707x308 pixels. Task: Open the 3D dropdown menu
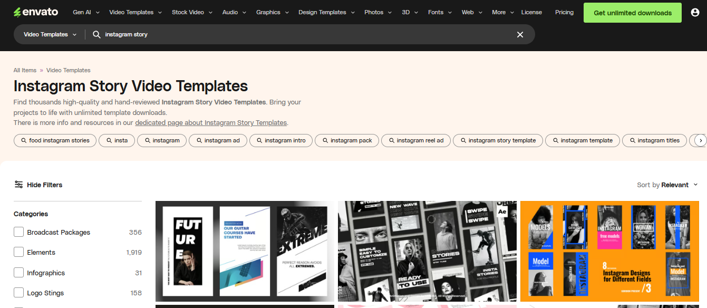410,12
